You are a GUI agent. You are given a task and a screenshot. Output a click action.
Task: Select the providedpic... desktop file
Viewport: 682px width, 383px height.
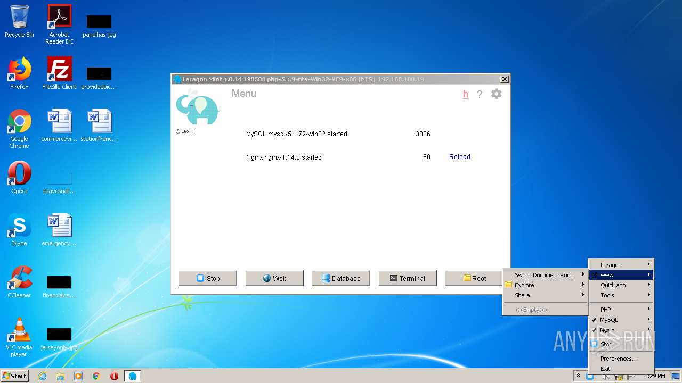click(99, 78)
